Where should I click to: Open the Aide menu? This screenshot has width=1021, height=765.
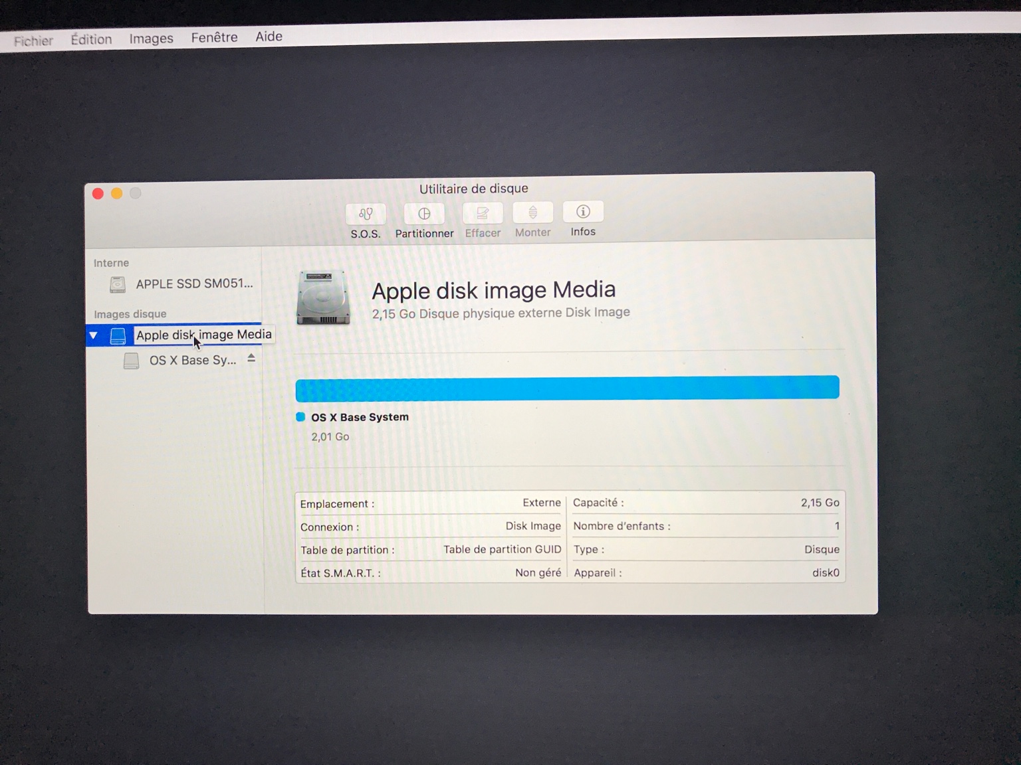coord(269,37)
